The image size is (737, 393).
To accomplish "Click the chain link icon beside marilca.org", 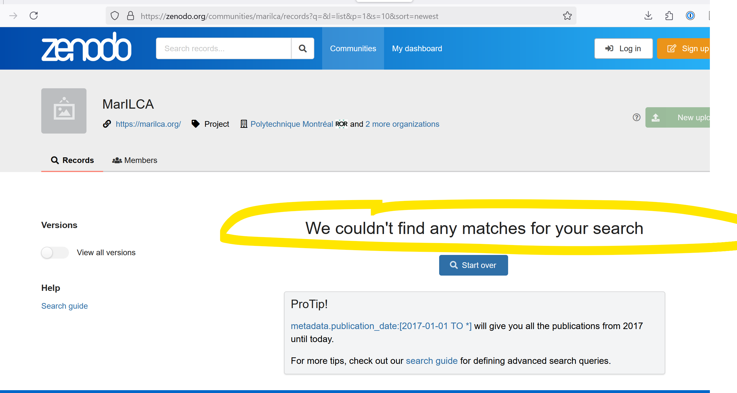I will point(107,124).
